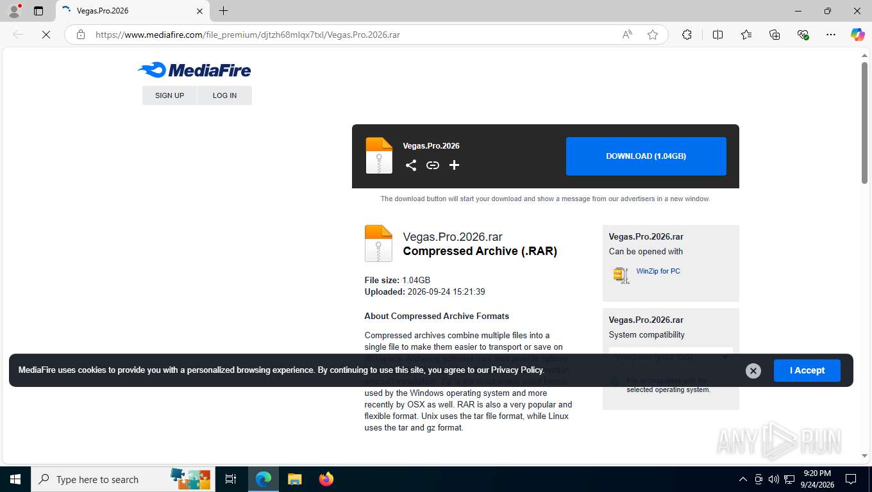Click the LOG IN button
This screenshot has width=872, height=492.
pyautogui.click(x=224, y=95)
